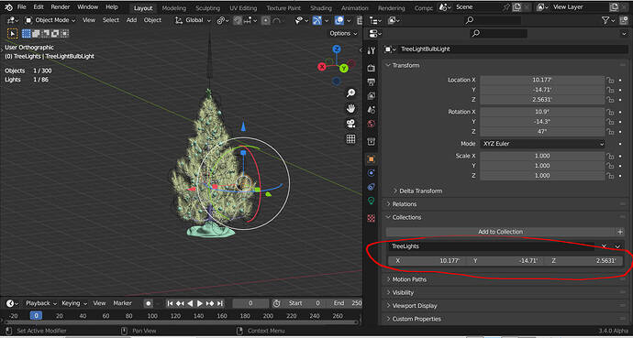Toggle camera view with the camera icon
The width and height of the screenshot is (633, 338).
click(x=350, y=124)
